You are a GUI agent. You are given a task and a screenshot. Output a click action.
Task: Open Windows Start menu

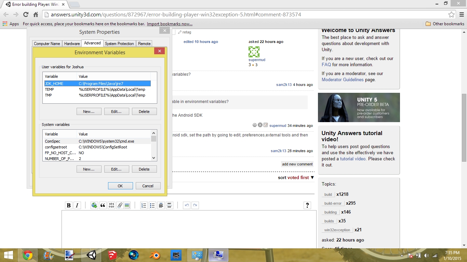(x=8, y=255)
